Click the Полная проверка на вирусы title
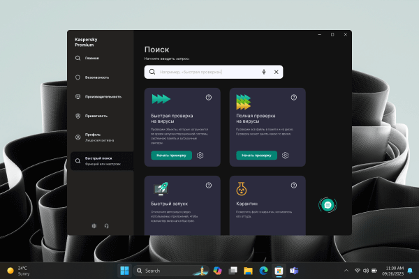Screen dimensions: 419x279 (x=256, y=119)
